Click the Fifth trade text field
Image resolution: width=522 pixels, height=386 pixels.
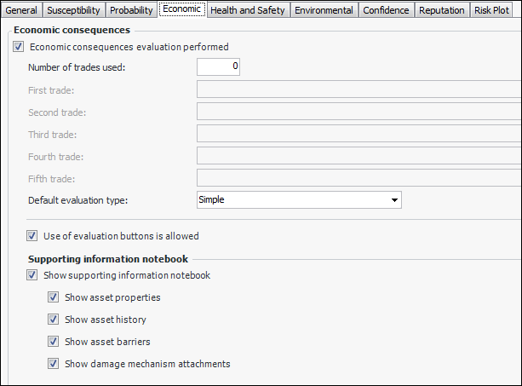pos(358,178)
